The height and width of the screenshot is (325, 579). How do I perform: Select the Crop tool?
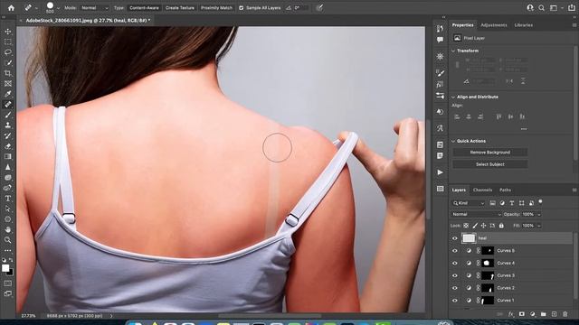[8, 73]
